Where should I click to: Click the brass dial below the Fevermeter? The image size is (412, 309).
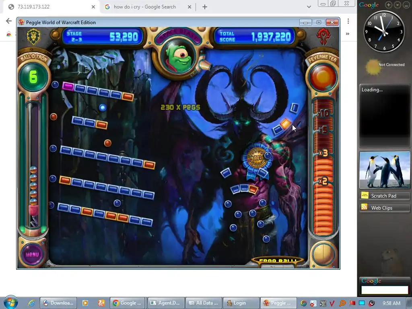coord(323,255)
